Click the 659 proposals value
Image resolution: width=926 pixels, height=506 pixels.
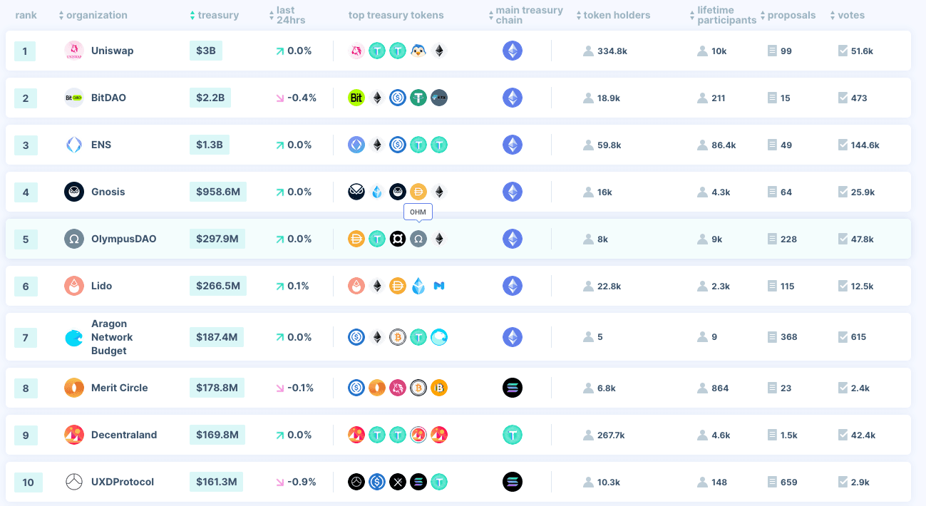point(789,482)
